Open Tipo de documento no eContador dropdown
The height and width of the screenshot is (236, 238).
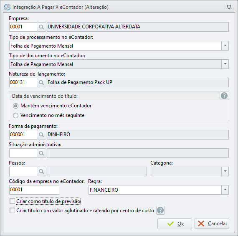225,64
